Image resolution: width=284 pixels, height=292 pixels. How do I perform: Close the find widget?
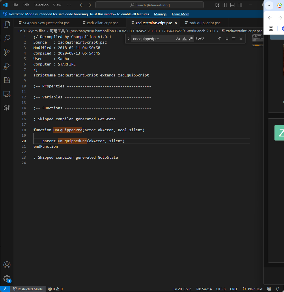(x=241, y=39)
